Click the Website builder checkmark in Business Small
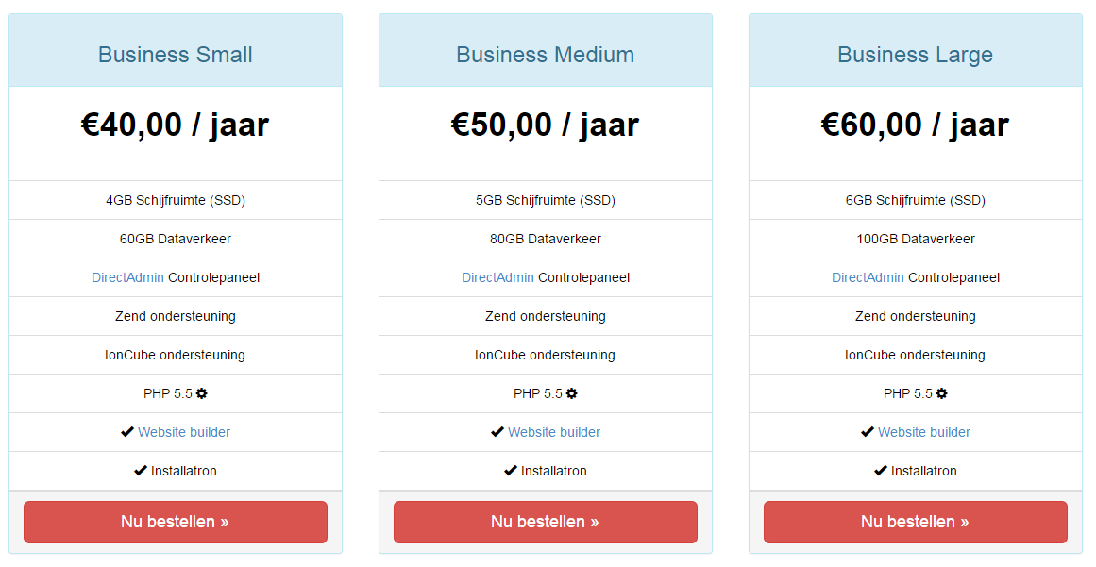The height and width of the screenshot is (567, 1096). (127, 432)
